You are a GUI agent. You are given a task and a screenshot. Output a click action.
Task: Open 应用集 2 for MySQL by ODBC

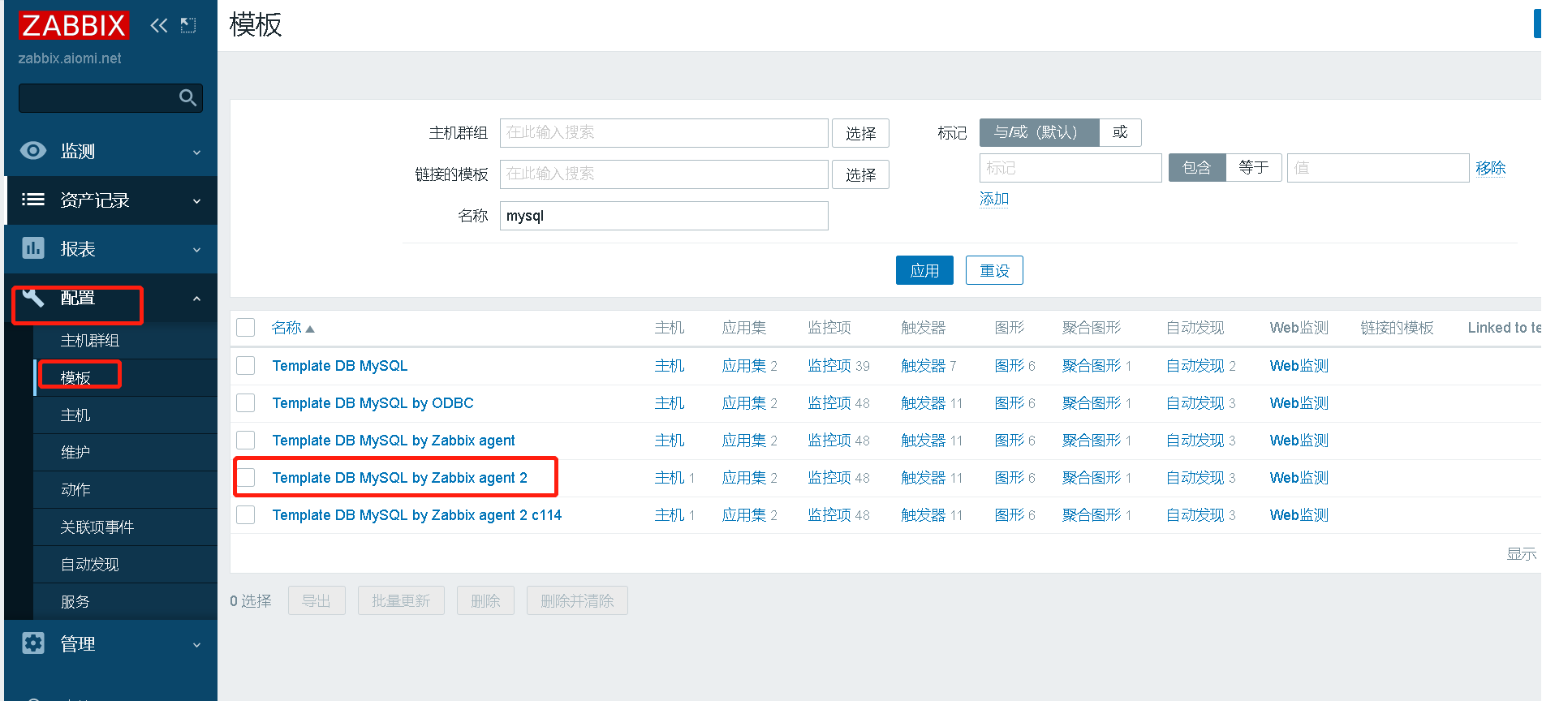tap(744, 403)
